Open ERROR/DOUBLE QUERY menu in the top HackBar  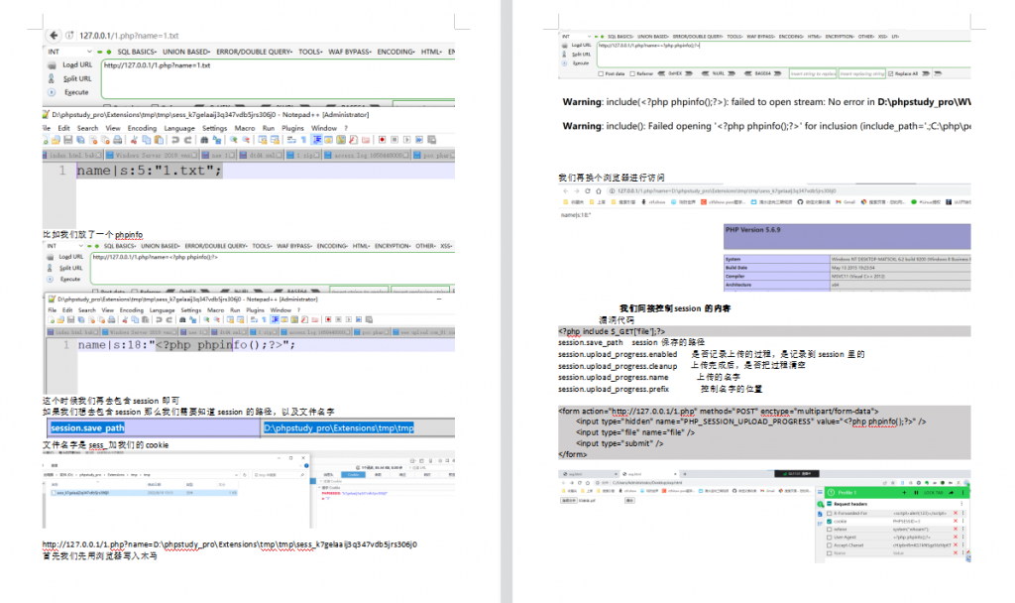(255, 52)
